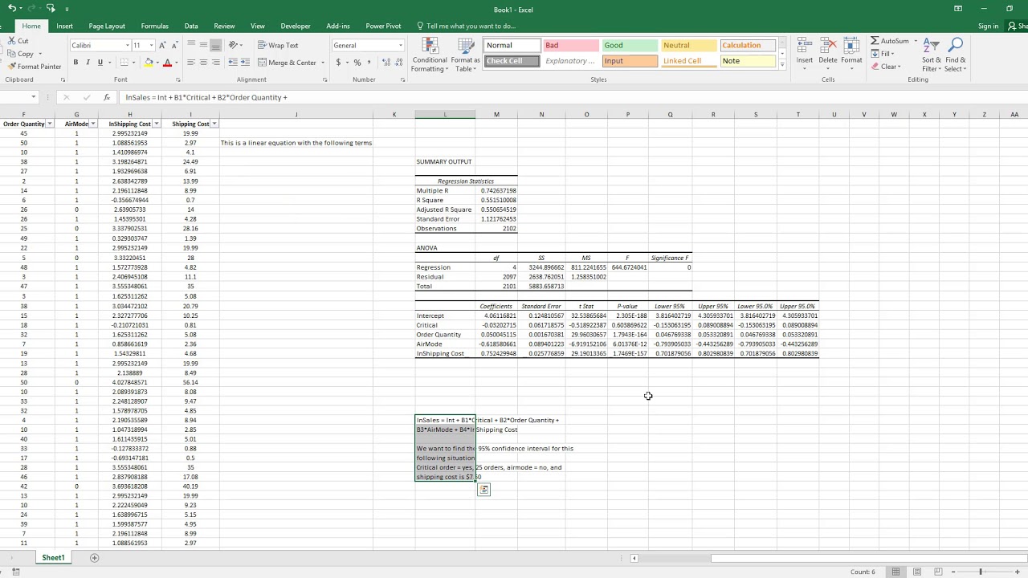This screenshot has width=1028, height=578.
Task: Apply the Good cell style
Action: click(x=630, y=46)
